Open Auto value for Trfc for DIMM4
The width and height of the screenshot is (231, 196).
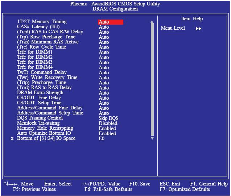click(104, 67)
